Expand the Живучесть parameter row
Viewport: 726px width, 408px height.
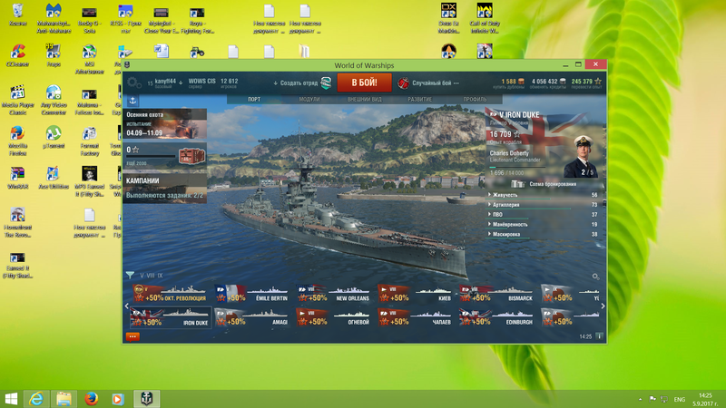[x=543, y=195]
